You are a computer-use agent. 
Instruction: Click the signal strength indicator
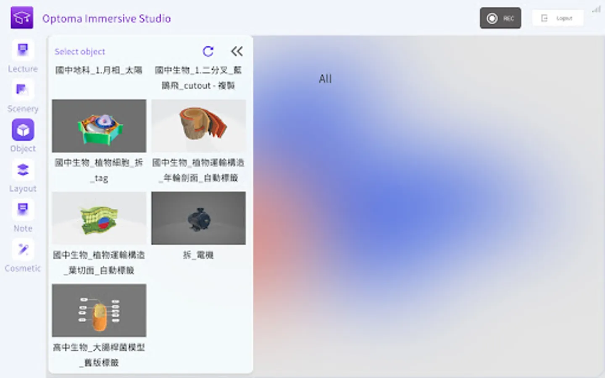click(596, 9)
